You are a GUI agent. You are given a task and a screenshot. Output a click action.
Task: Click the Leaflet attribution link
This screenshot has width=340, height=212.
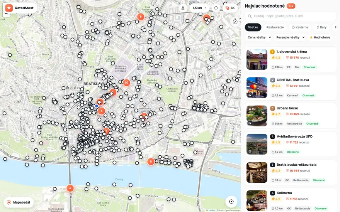point(211,210)
